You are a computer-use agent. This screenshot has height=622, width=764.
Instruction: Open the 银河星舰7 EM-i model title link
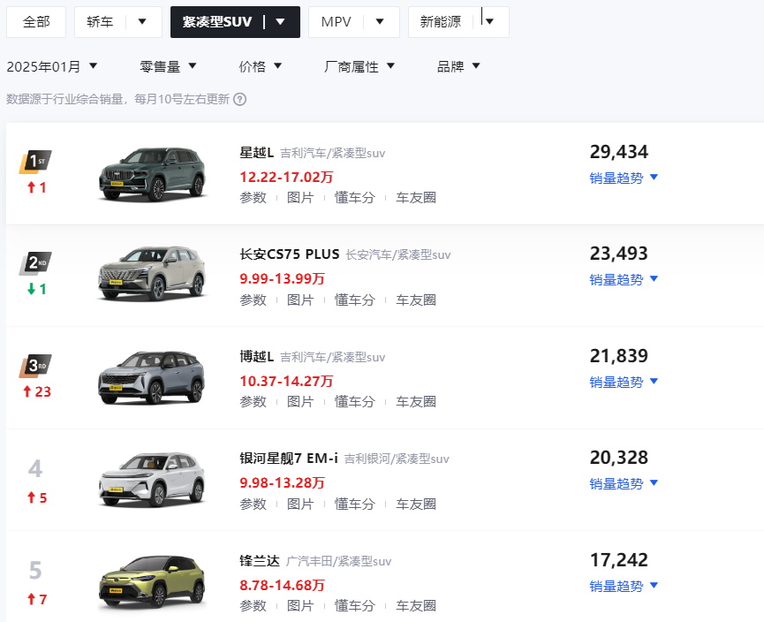tap(289, 459)
